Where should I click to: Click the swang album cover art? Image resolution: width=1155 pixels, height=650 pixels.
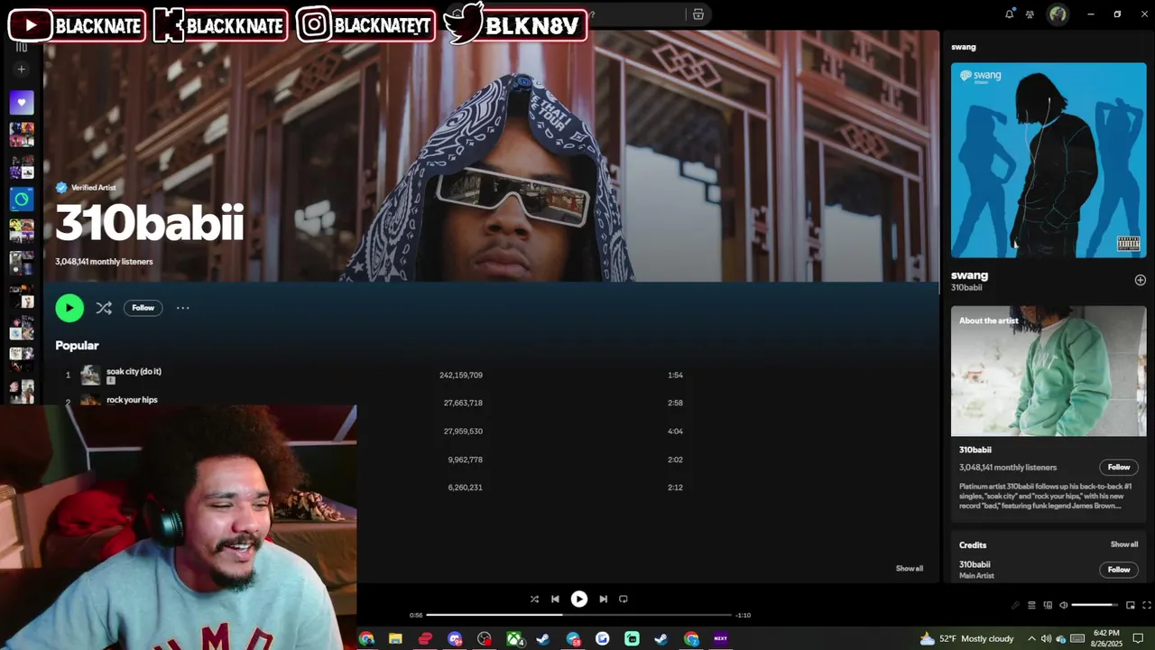pyautogui.click(x=1049, y=160)
